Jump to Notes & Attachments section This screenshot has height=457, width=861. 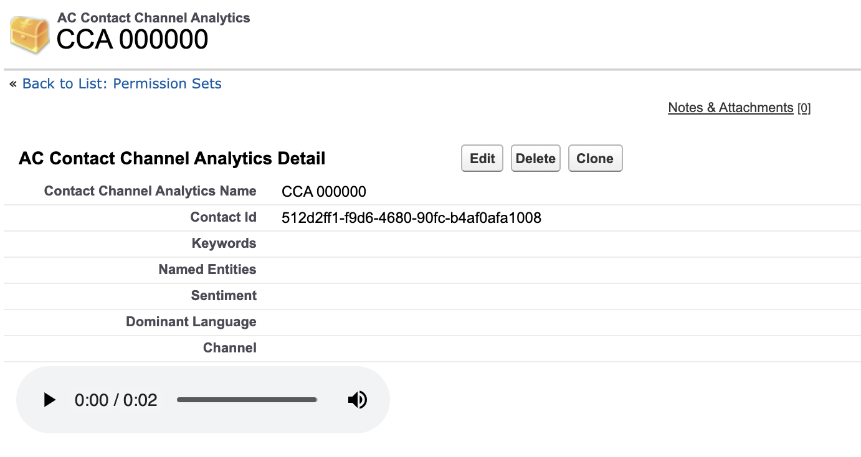731,108
